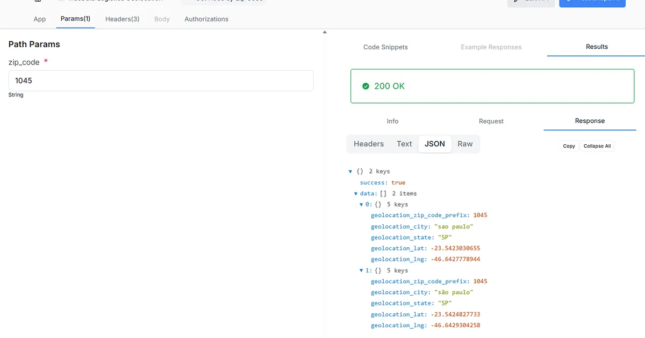
Task: Click longitude value -46.6429304258
Action: [455, 325]
